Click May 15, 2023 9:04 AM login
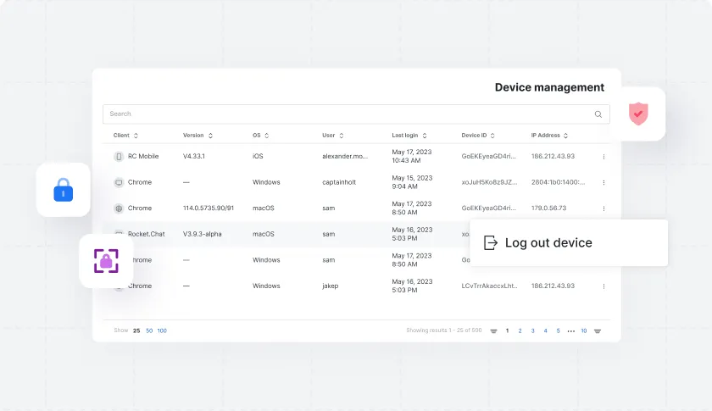The width and height of the screenshot is (712, 411). (412, 182)
